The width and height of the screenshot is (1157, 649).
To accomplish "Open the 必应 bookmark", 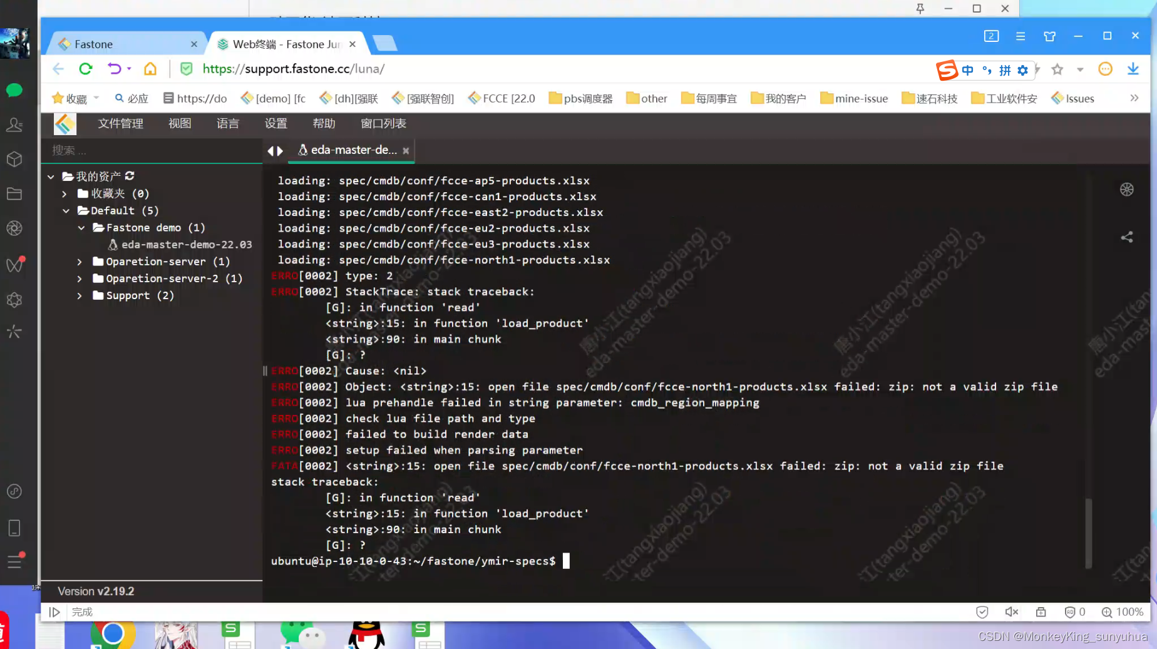I will click(x=131, y=98).
